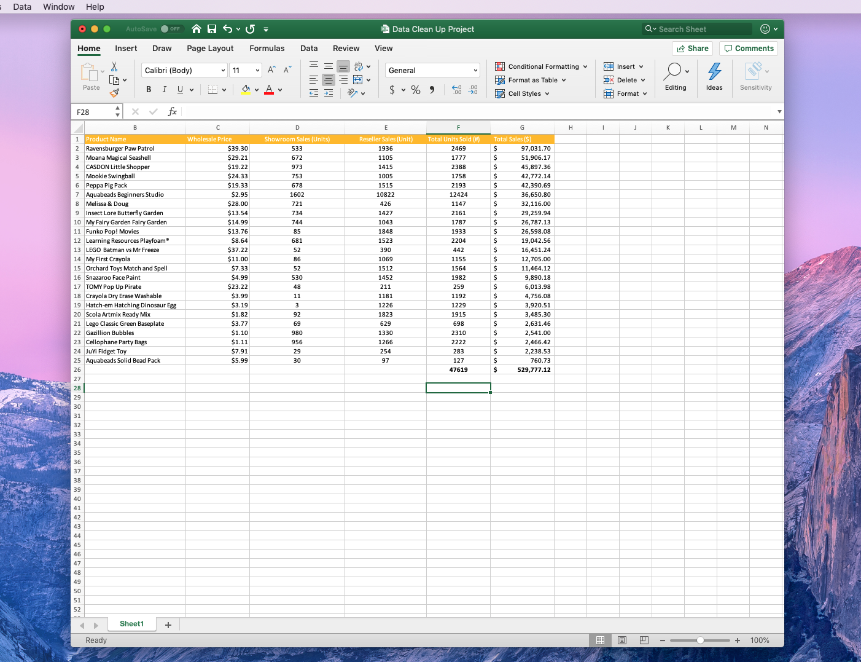Image resolution: width=861 pixels, height=662 pixels.
Task: Apply accounting dollar format
Action: 392,90
